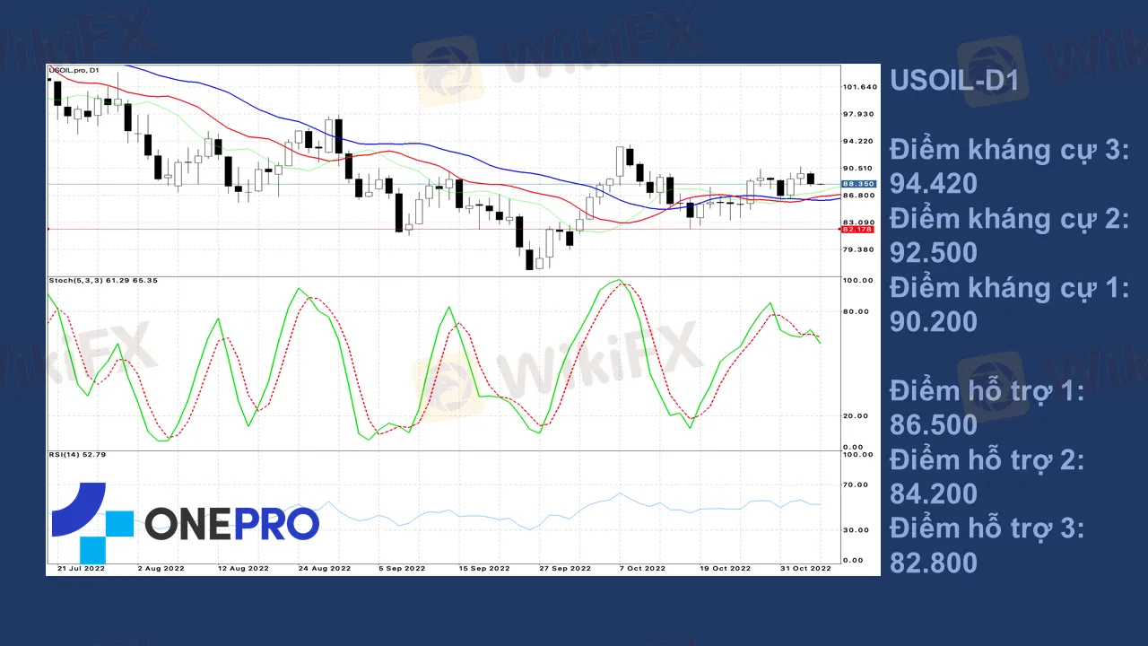Click support 3 value 82.800
1148x646 pixels.
click(x=933, y=563)
